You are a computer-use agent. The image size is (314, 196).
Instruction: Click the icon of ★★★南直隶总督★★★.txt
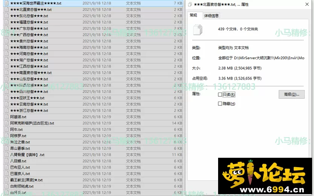point(7,73)
